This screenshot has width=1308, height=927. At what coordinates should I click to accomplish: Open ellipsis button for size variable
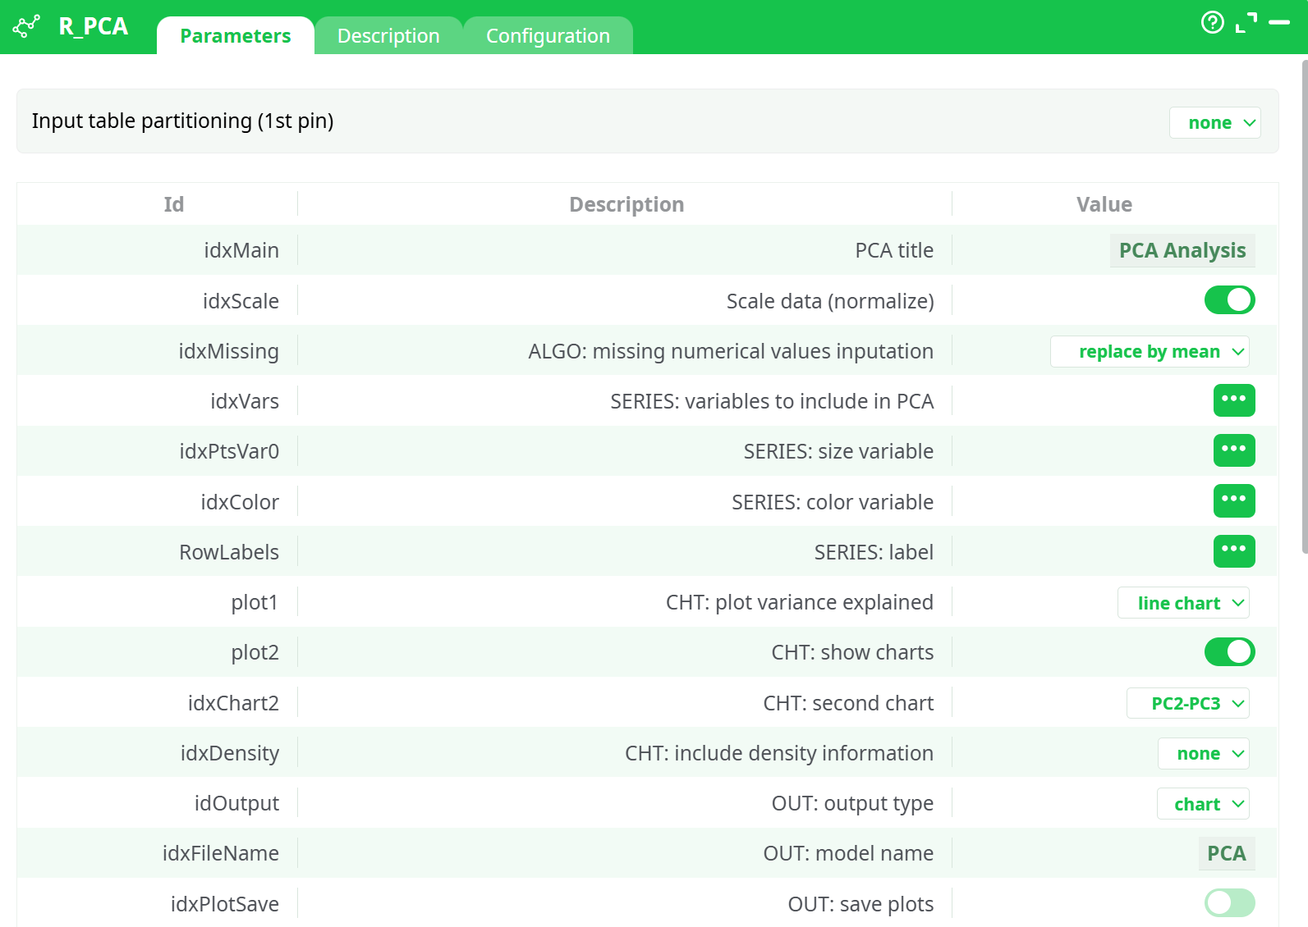[x=1233, y=450]
